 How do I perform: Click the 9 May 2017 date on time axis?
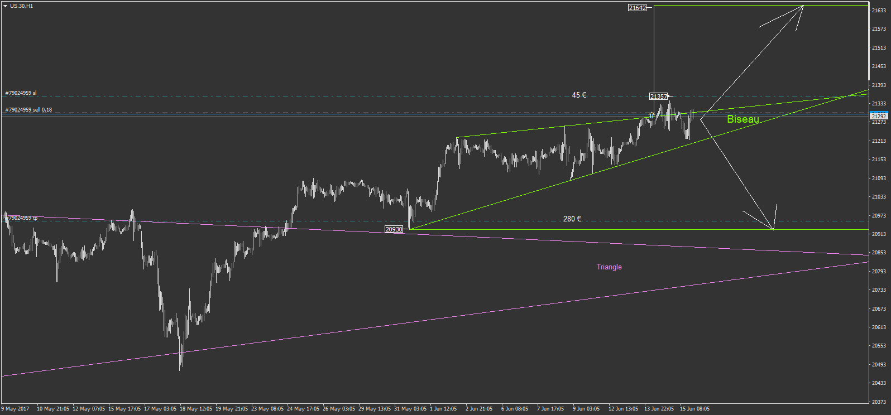[15, 409]
